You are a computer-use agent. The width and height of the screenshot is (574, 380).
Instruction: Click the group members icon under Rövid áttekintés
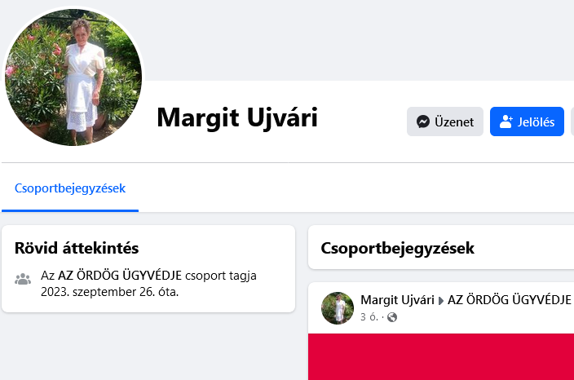click(x=23, y=280)
